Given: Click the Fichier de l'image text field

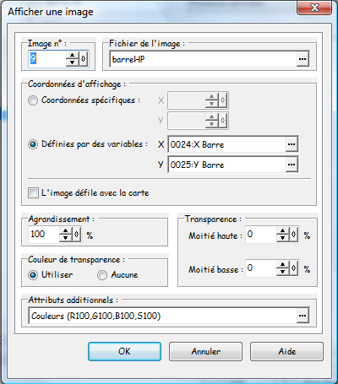Looking at the screenshot, I should pyautogui.click(x=203, y=59).
